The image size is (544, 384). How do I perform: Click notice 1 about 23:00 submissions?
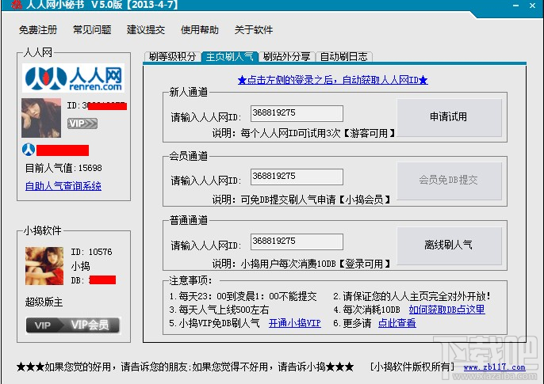243,296
